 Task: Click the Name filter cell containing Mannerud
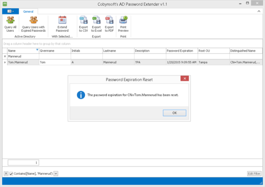coord(23,56)
